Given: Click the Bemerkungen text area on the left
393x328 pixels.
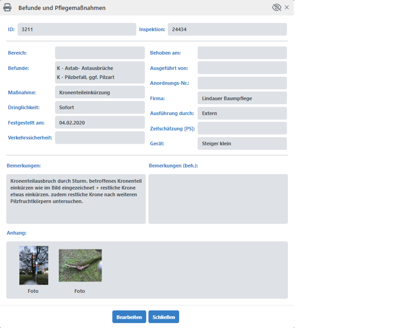Looking at the screenshot, I should [76, 199].
